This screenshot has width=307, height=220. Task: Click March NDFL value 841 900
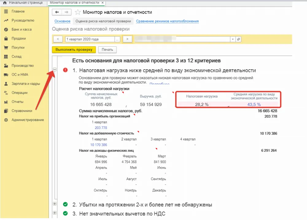[x=160, y=162]
